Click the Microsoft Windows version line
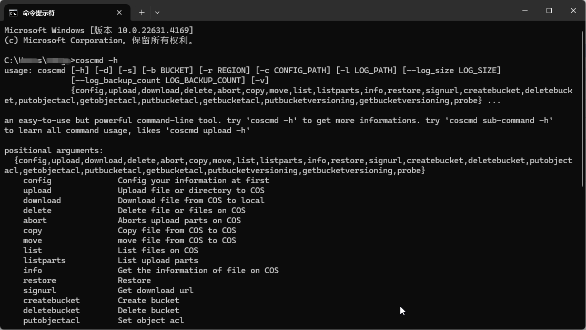586x330 pixels. coord(100,30)
